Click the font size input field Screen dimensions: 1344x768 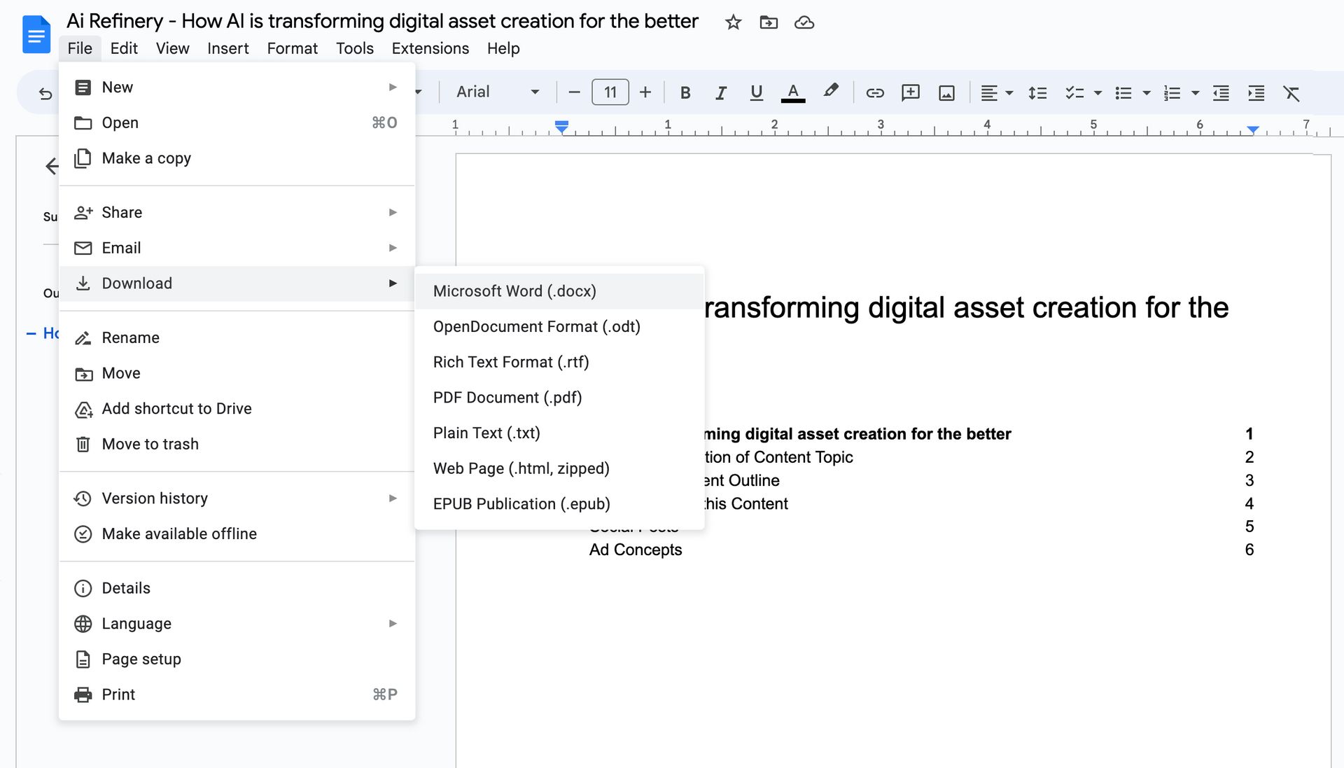[x=610, y=92]
